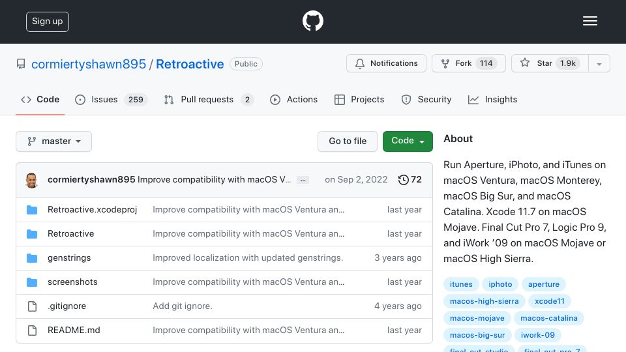The width and height of the screenshot is (626, 352).
Task: Click the .gitignore file icon
Action: coord(33,306)
